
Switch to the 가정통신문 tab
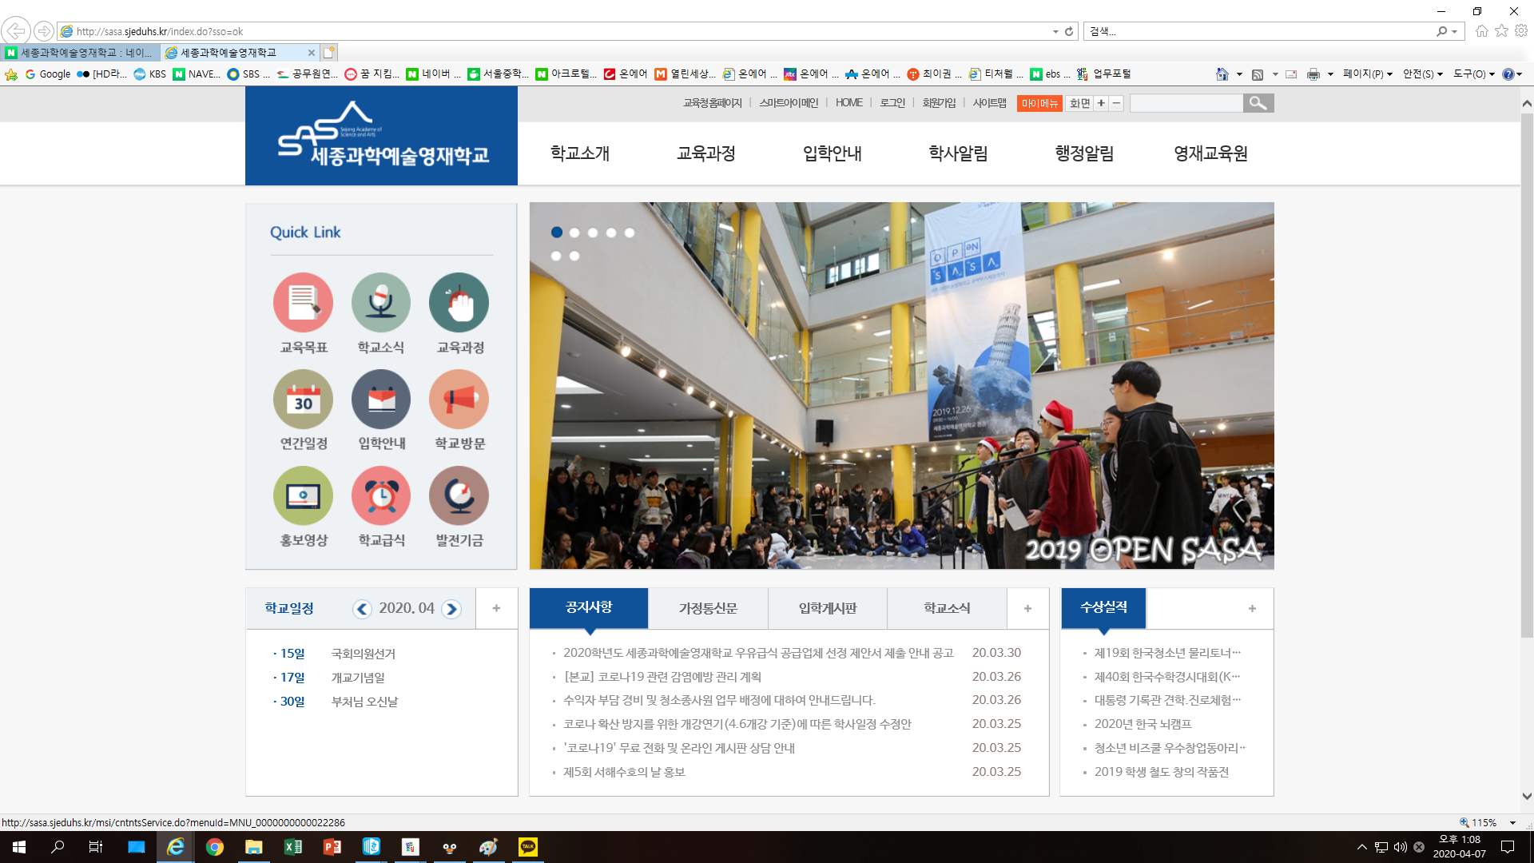coord(708,609)
